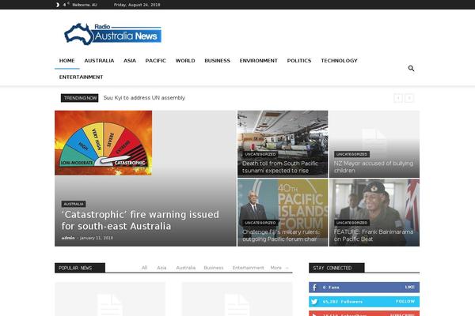
Task: Open Challenge Fiji's military rulers article
Action: point(281,235)
